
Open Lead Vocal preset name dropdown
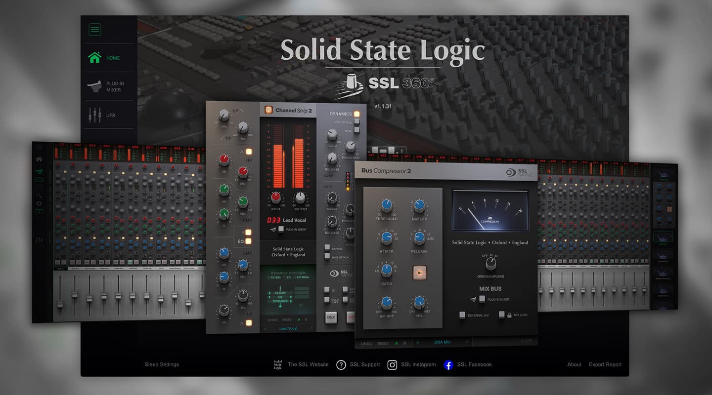[x=288, y=328]
